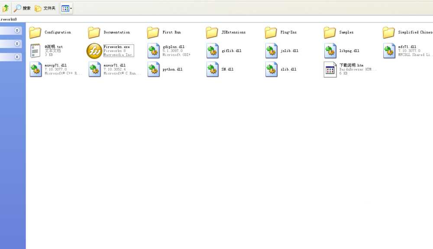The width and height of the screenshot is (433, 249).
Task: Expand the first sidebar panel chevron
Action: 17,30
